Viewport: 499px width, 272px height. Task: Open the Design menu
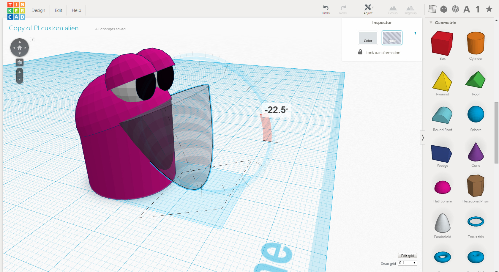(x=38, y=10)
